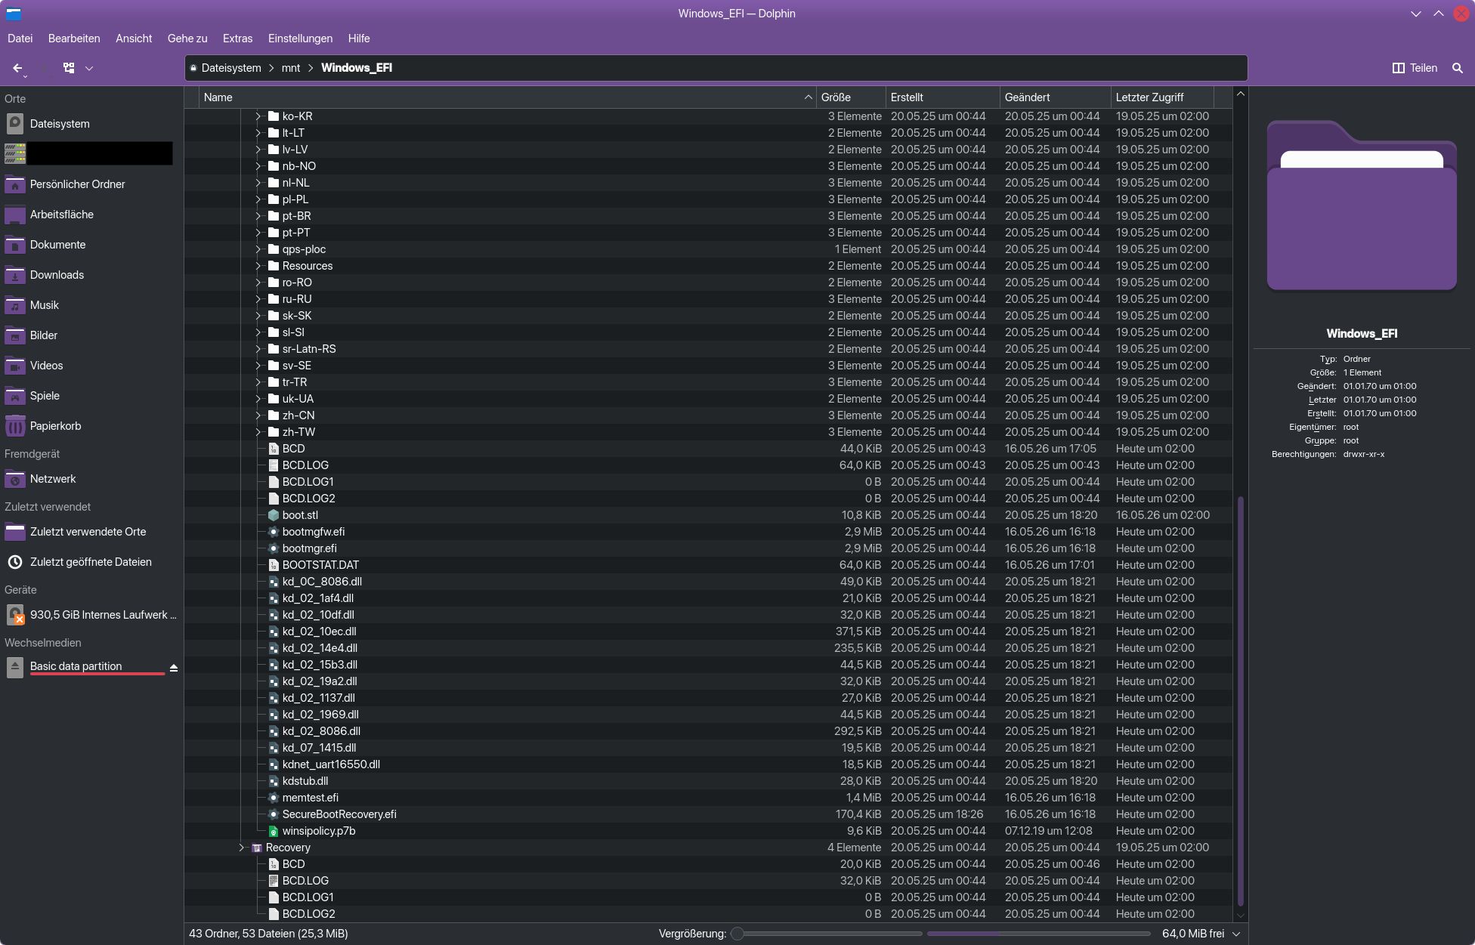Open free space dropdown in status bar

point(1237,934)
